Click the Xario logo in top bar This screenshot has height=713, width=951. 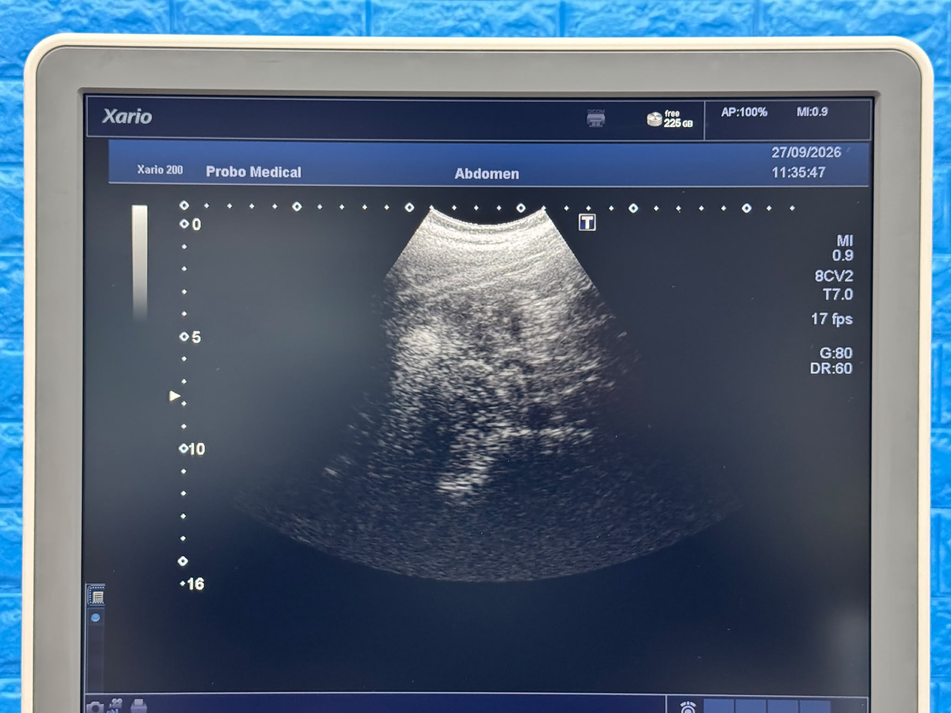click(x=127, y=116)
